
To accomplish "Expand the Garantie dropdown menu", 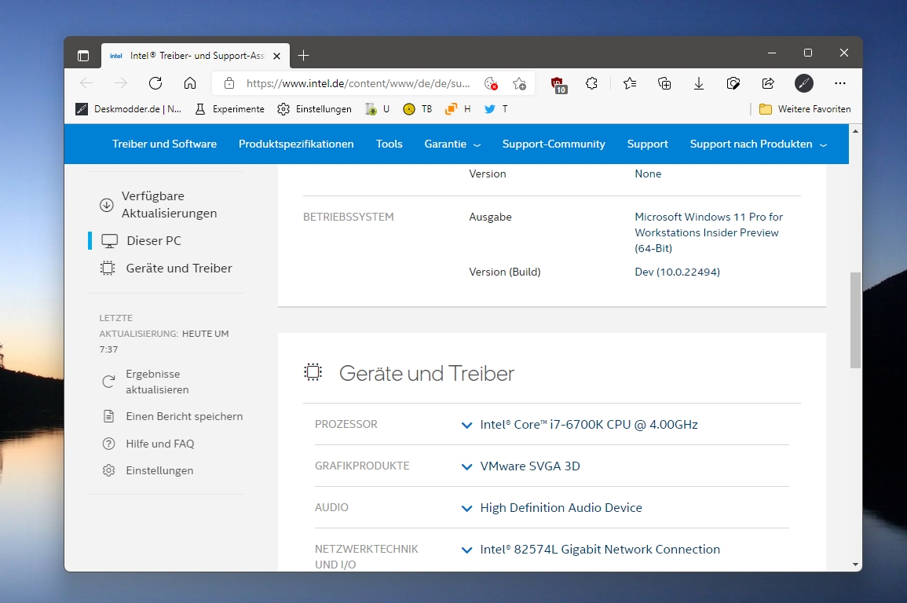I will point(452,144).
